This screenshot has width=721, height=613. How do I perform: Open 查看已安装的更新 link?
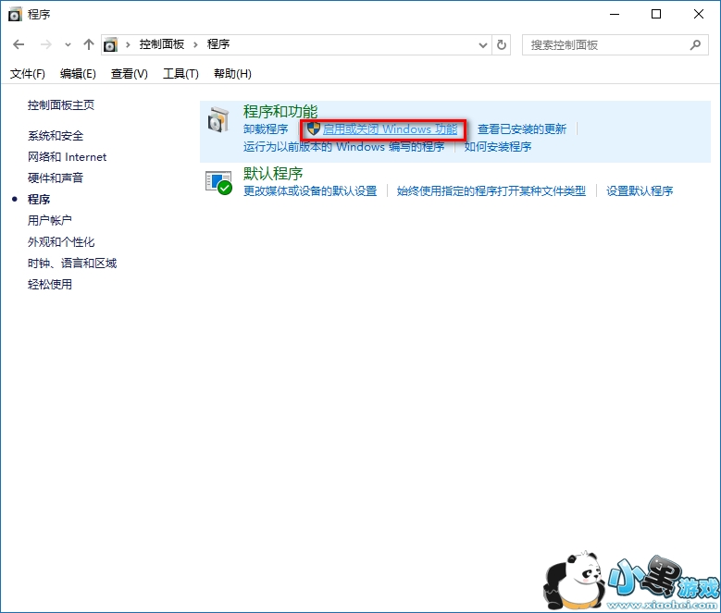521,129
